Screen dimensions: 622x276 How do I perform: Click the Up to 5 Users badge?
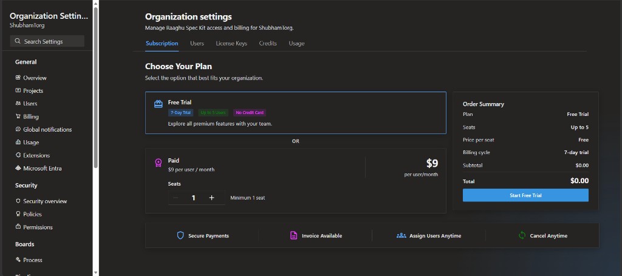[x=213, y=112]
